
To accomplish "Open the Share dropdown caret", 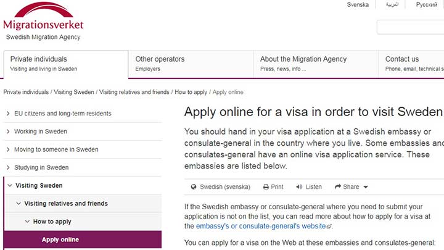I will pos(366,187).
